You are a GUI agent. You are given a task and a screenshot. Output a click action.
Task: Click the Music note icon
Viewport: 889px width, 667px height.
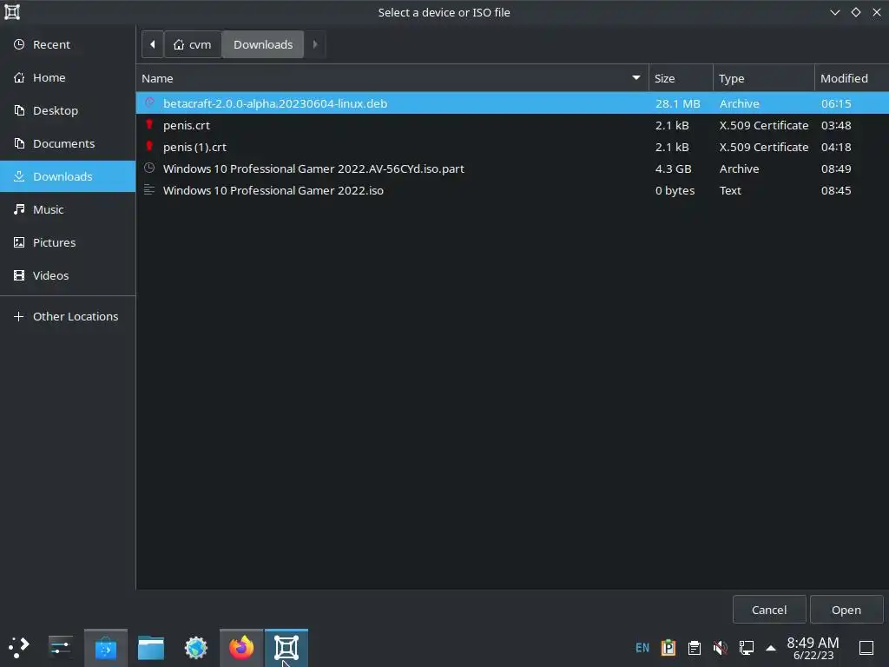[19, 208]
